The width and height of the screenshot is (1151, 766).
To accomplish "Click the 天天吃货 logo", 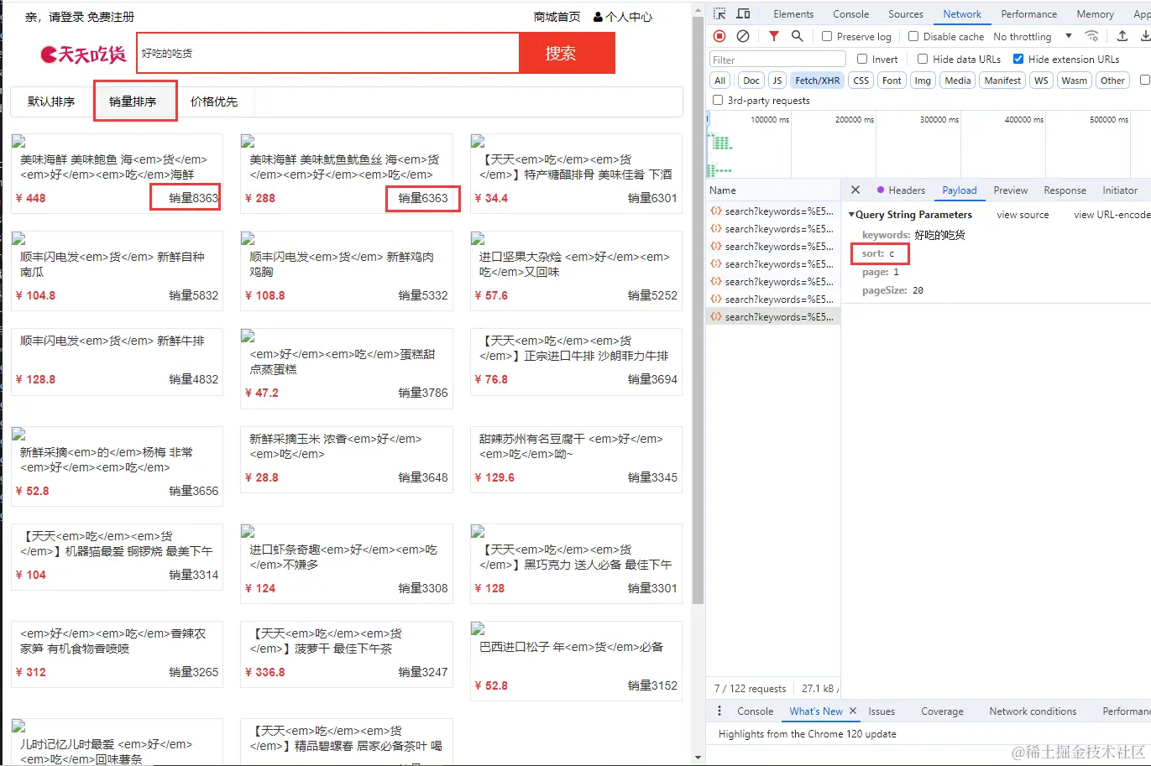I will point(83,55).
